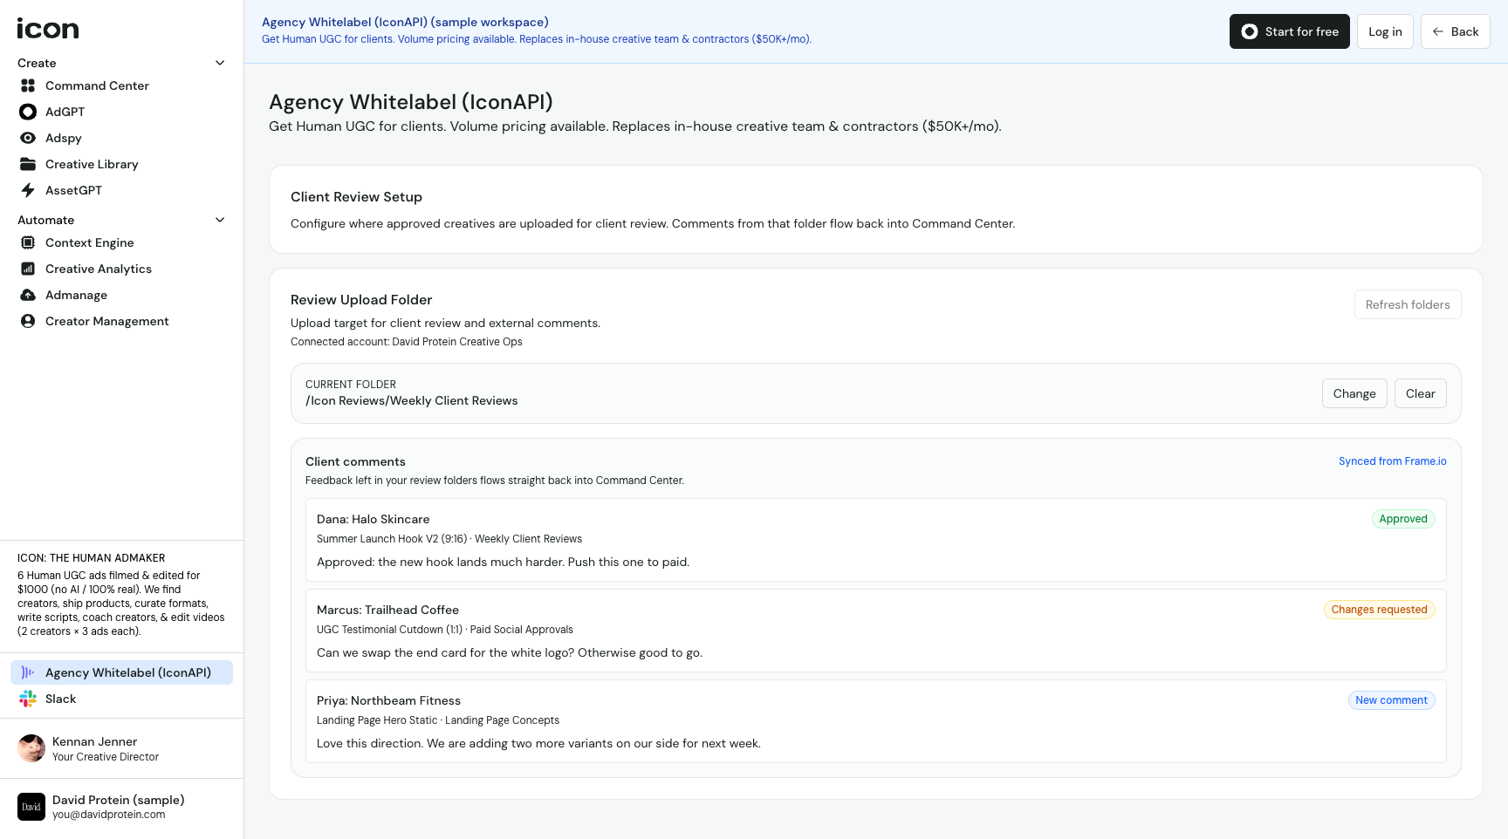Click the banner title Agency Whitelabel (sample workspace)

pyautogui.click(x=405, y=22)
